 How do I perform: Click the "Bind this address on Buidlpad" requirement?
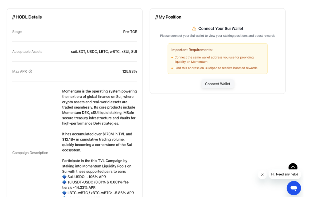(216, 68)
